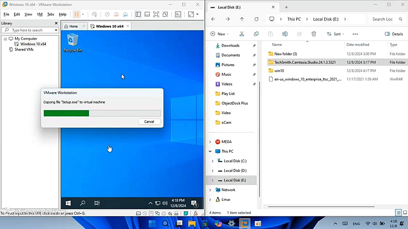This screenshot has height=229, width=408.
Task: Click the Search Local Disk field
Action: pyautogui.click(x=386, y=19)
